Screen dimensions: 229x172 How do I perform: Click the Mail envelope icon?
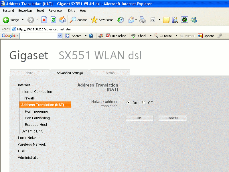click(131, 20)
